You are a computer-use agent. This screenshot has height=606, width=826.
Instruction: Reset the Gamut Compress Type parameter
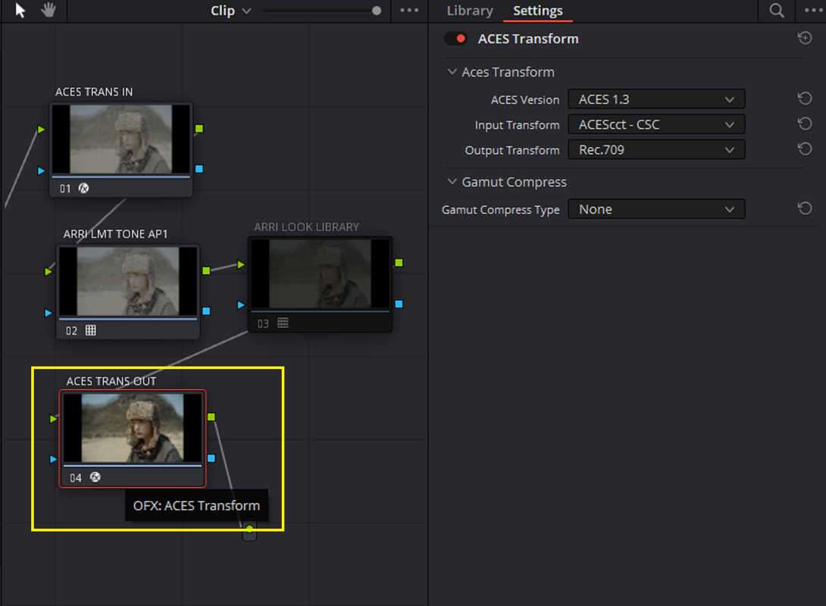pos(804,208)
